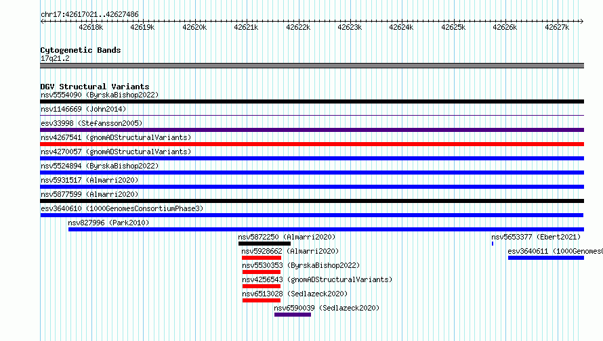Click the blue nsv4270057 variant bar
The image size is (603, 341).
point(312,158)
